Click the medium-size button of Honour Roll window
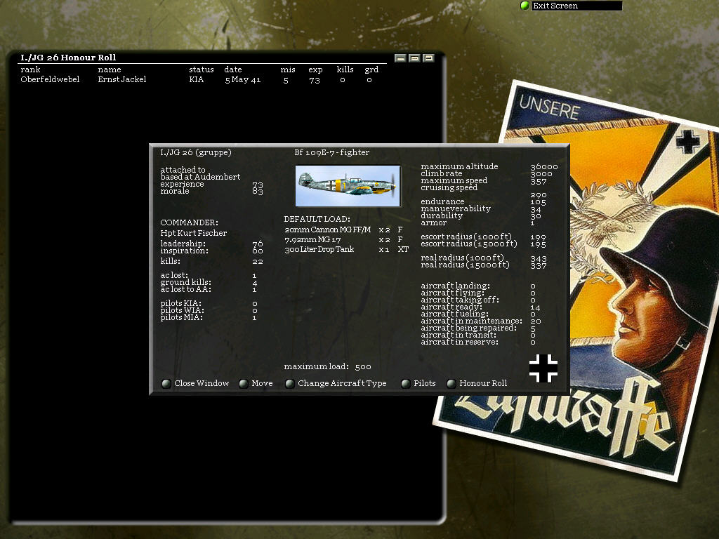This screenshot has height=539, width=719. pyautogui.click(x=414, y=58)
